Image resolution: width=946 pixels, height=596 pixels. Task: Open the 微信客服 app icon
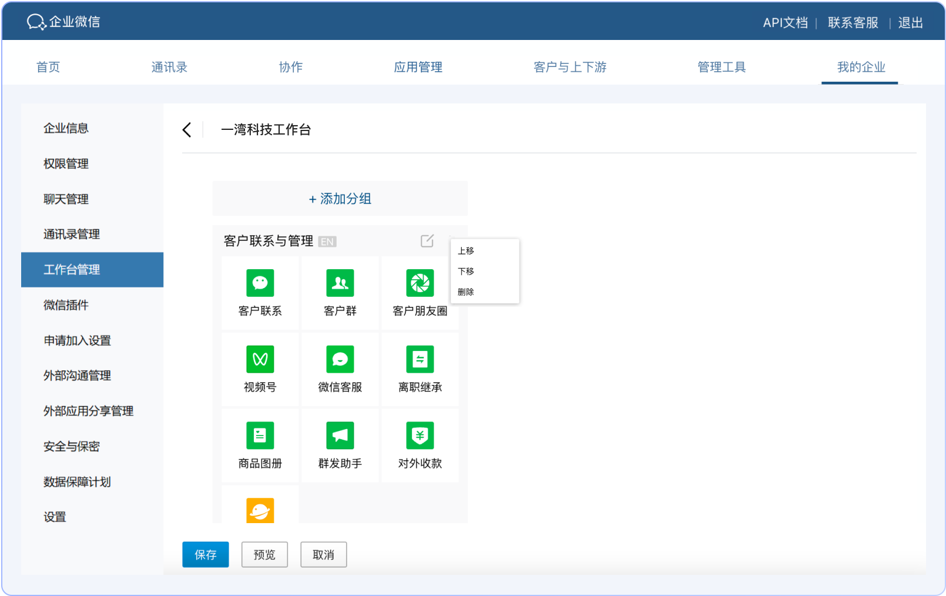click(x=340, y=359)
